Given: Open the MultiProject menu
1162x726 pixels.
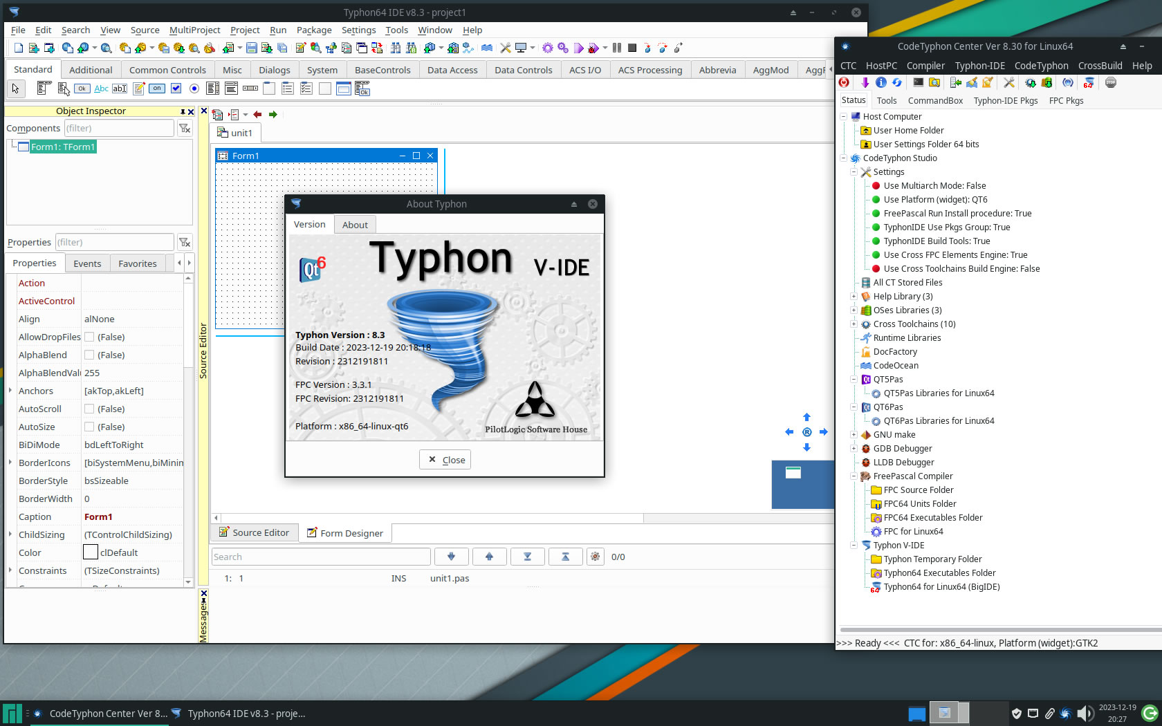Looking at the screenshot, I should (x=194, y=30).
